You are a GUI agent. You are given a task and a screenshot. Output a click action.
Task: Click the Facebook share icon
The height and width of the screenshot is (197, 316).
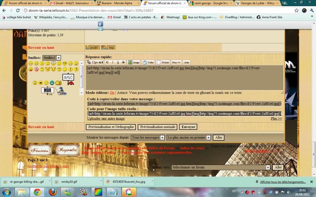(100, 24)
